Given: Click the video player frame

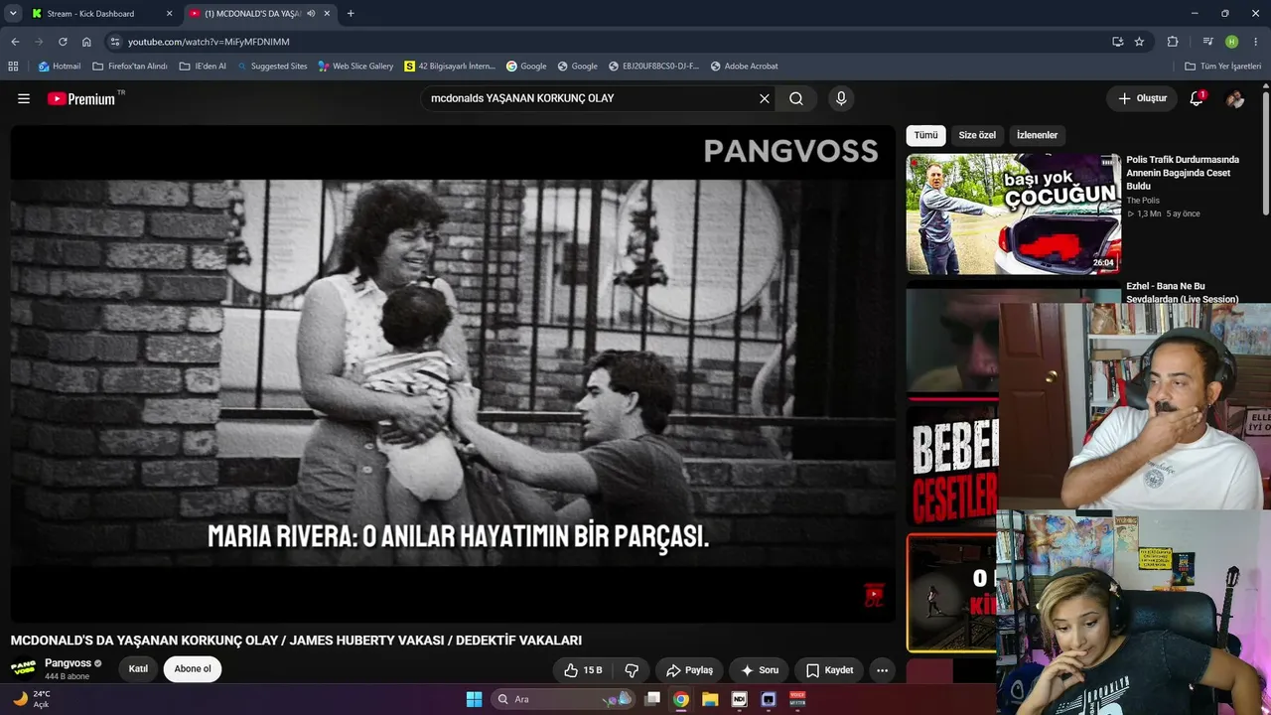Looking at the screenshot, I should pyautogui.click(x=453, y=373).
